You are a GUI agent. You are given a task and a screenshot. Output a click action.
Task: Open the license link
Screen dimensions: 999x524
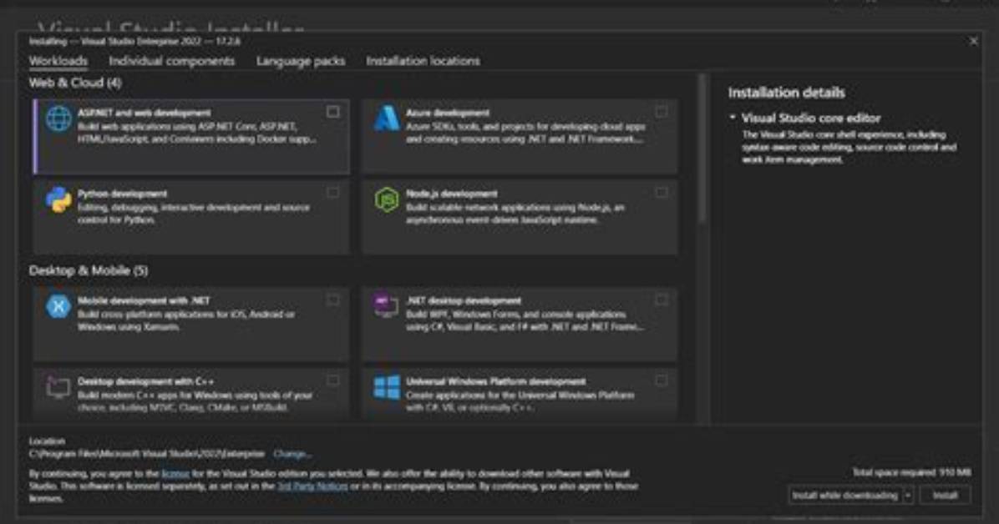pyautogui.click(x=175, y=474)
